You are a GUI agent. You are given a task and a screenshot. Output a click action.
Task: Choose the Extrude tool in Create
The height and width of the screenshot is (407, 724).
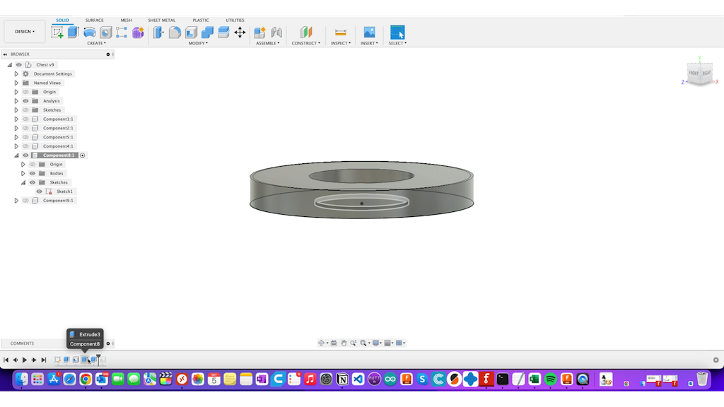pos(73,33)
